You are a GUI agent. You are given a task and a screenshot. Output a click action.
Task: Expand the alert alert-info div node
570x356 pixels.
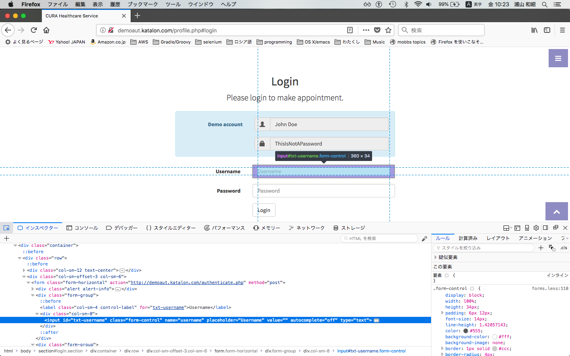click(33, 289)
